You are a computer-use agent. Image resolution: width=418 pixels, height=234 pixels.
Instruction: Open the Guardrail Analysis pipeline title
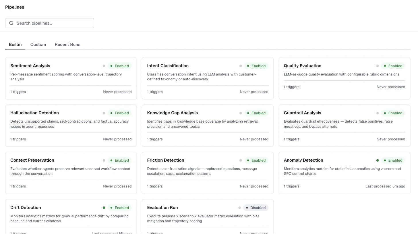pos(303,113)
